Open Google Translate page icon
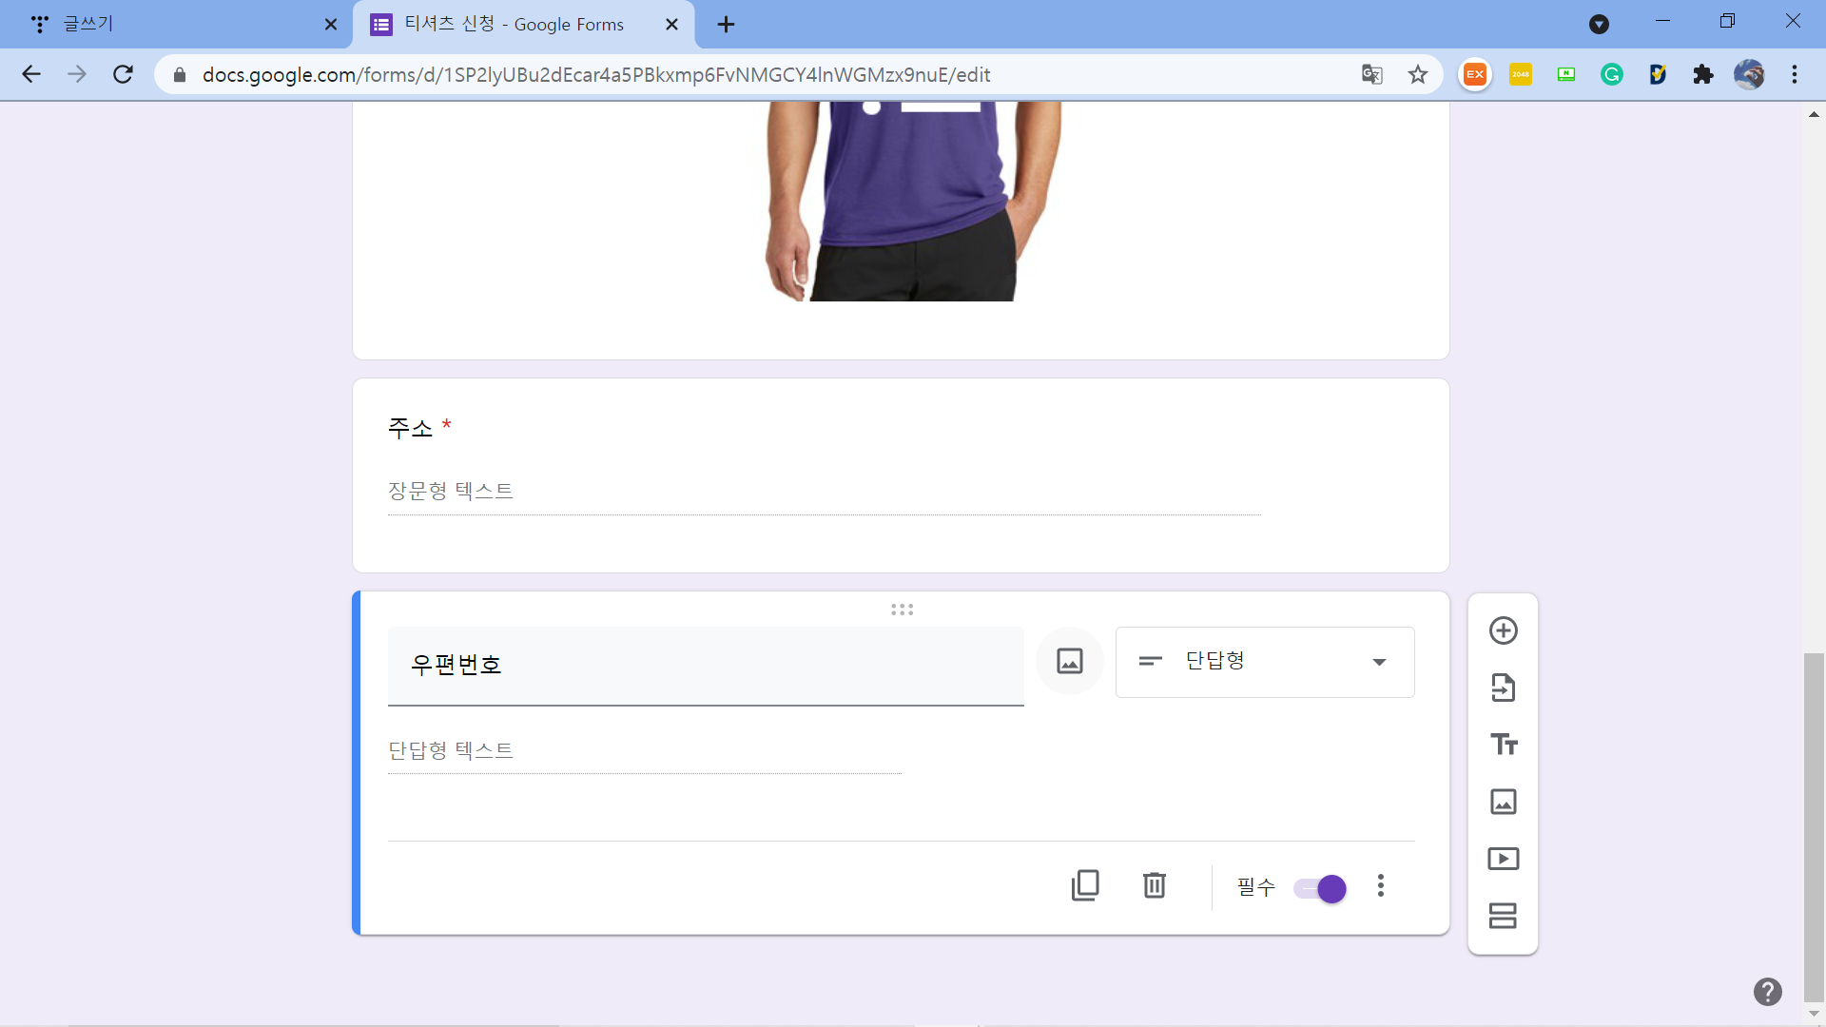This screenshot has width=1826, height=1027. (1371, 74)
